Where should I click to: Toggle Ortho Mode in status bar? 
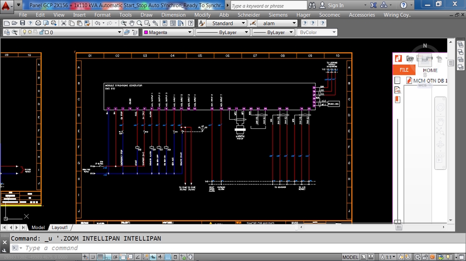tap(108, 257)
